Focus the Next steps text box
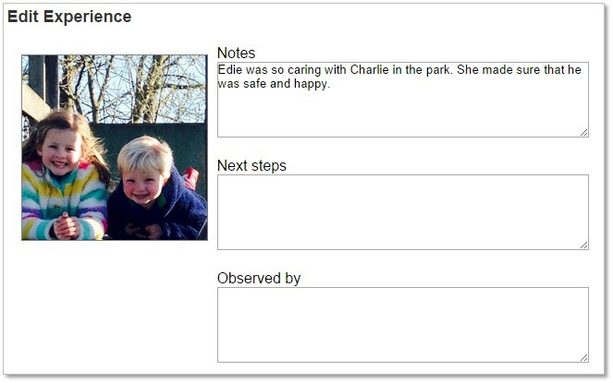 click(x=403, y=212)
